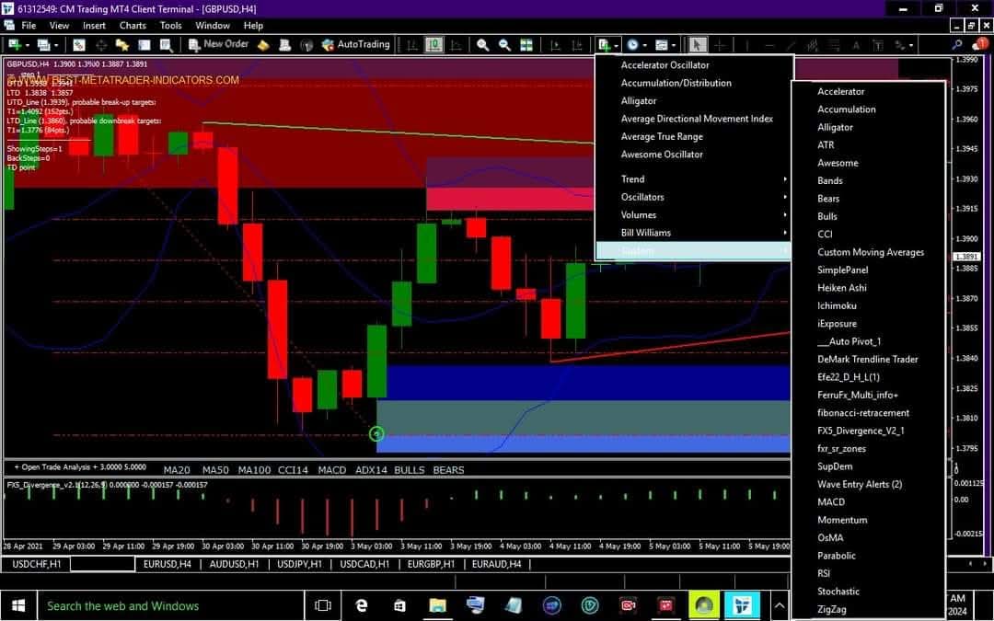Open the MetaEditor yellow book icon

tap(263, 45)
